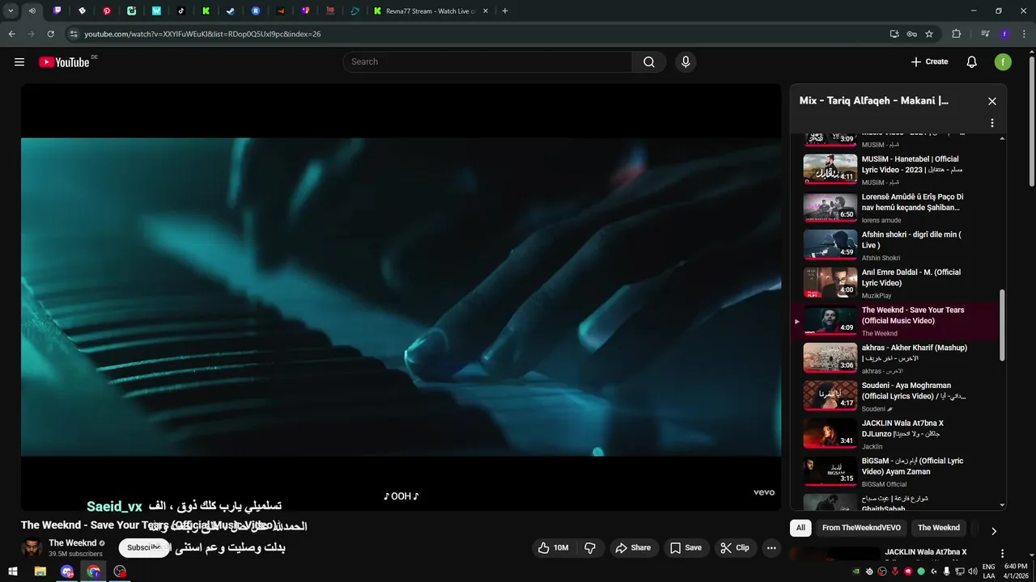
Task: Play akhras - Akher Kharif (Mashup)
Action: click(898, 359)
